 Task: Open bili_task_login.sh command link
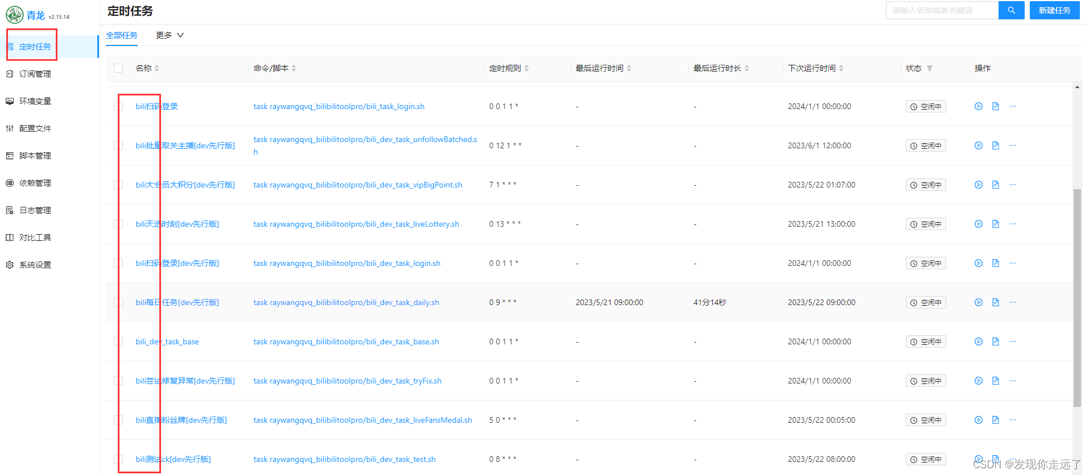click(x=339, y=106)
